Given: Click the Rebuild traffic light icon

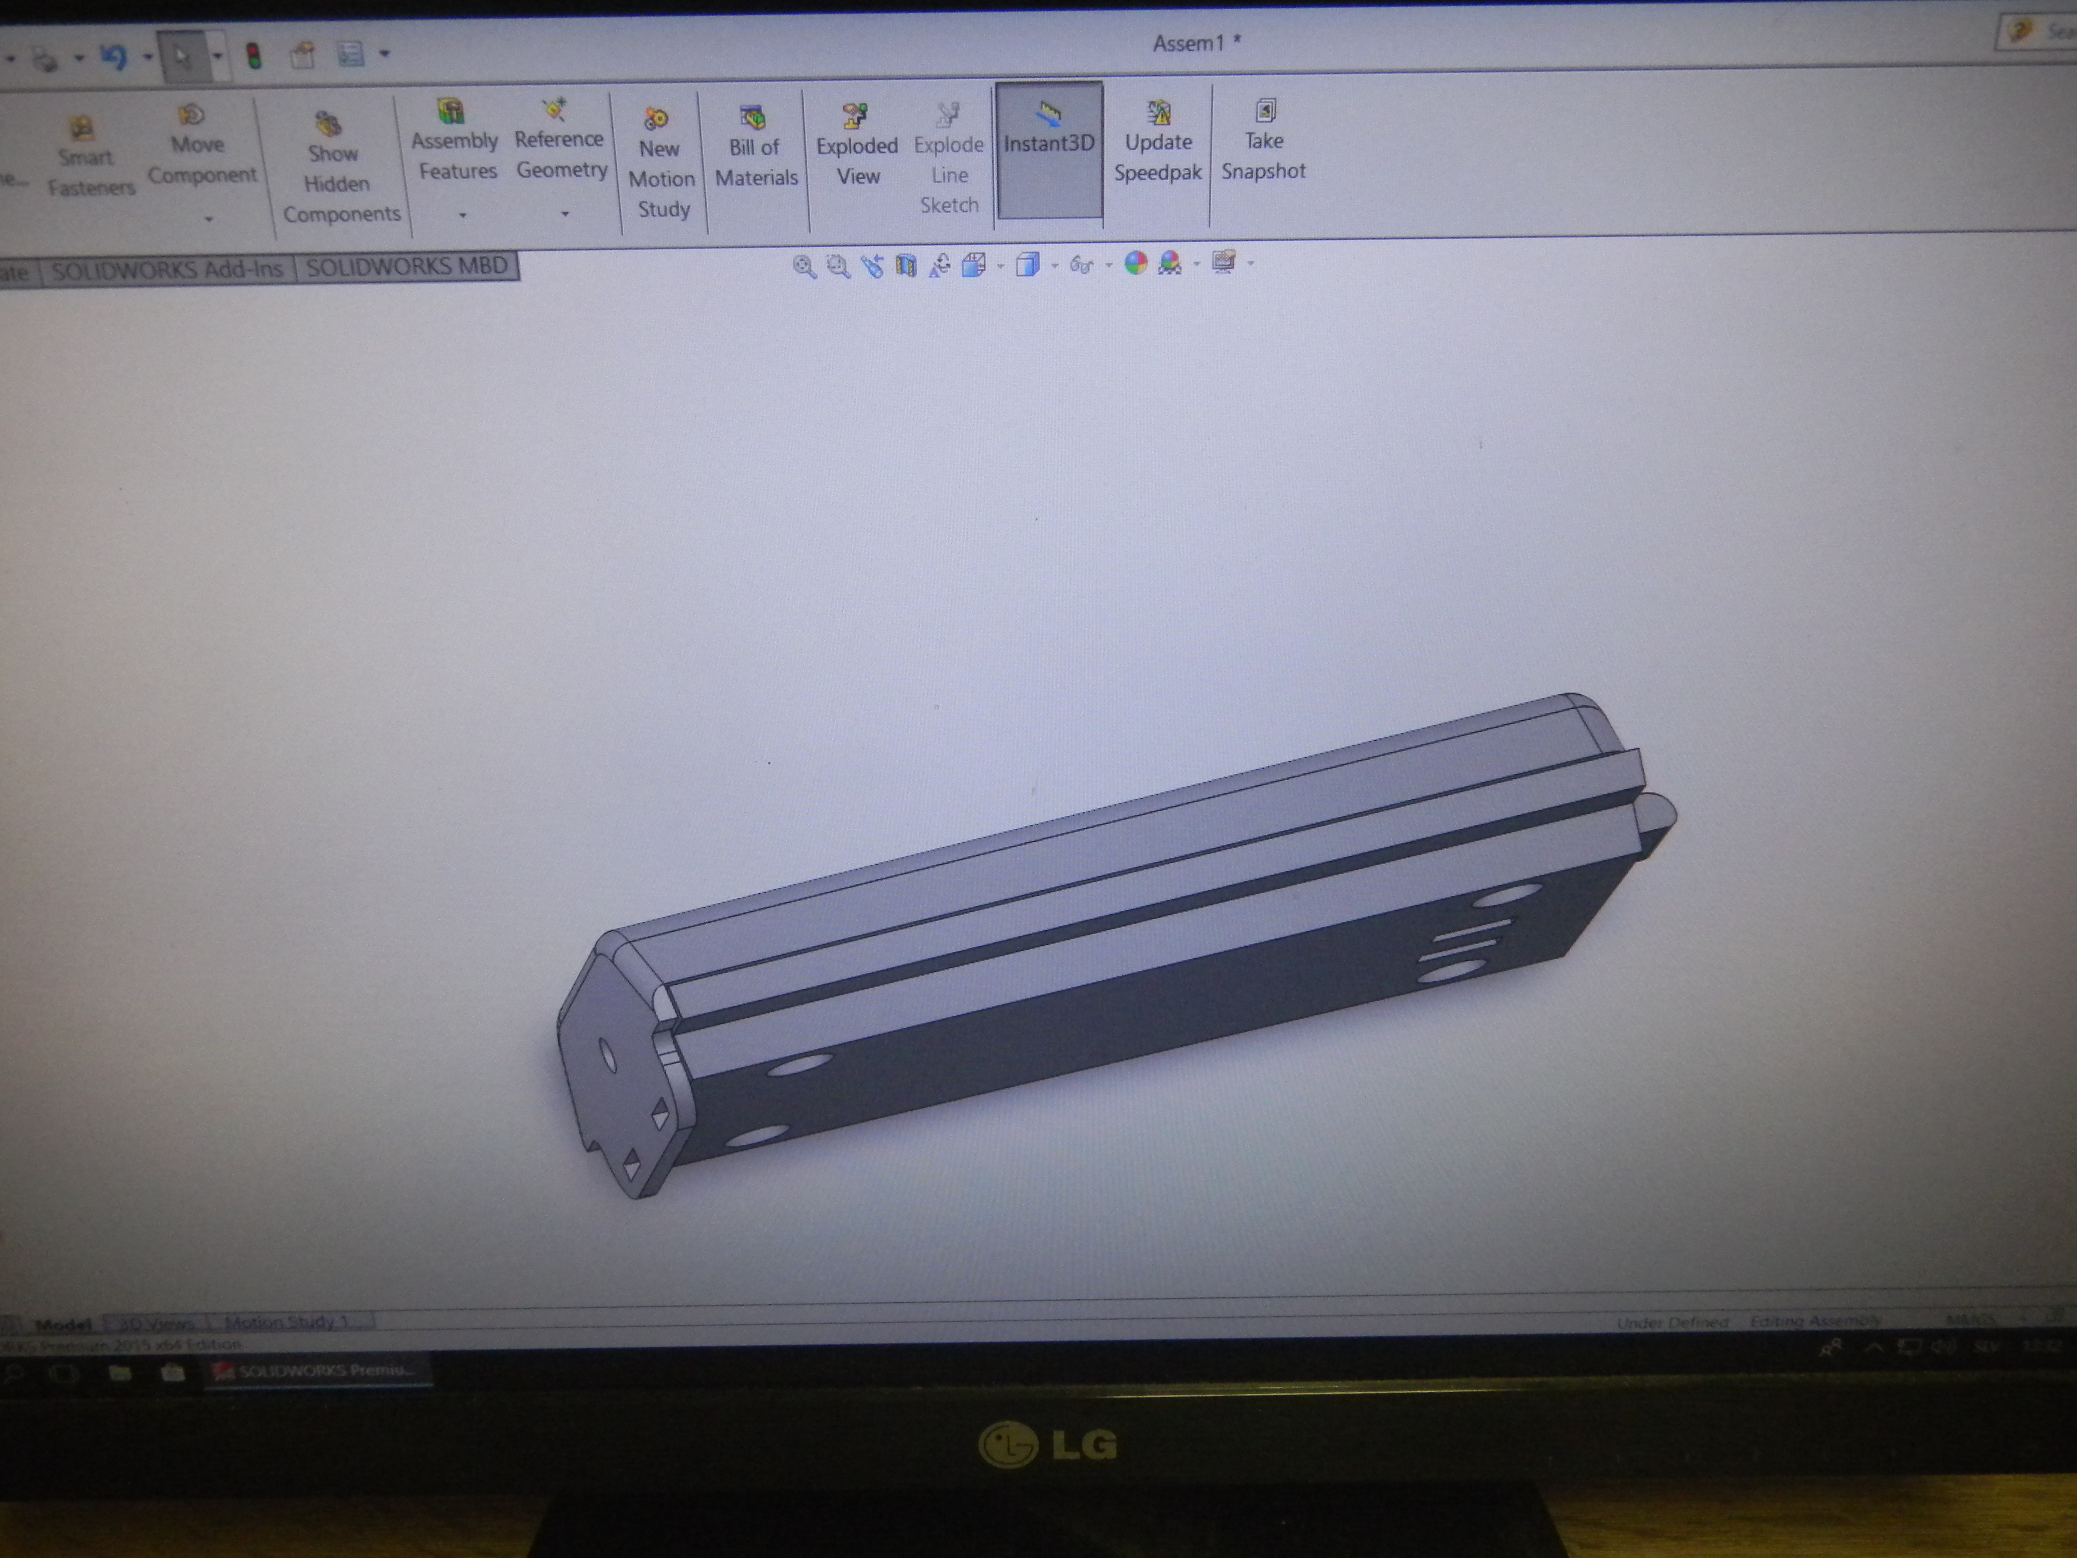Looking at the screenshot, I should pyautogui.click(x=253, y=56).
